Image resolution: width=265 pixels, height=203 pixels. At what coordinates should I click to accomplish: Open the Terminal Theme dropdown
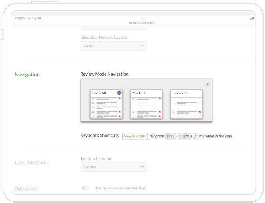113,167
